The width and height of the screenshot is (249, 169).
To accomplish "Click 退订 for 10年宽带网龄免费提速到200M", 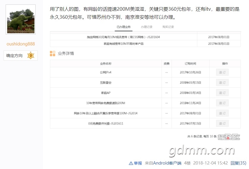I will (x=222, y=103).
